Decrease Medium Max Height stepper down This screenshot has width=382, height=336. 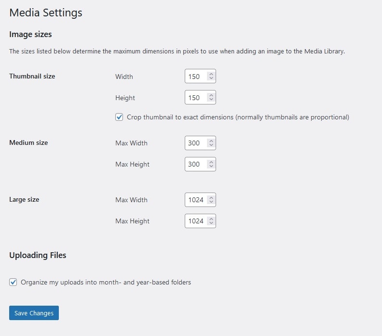pyautogui.click(x=211, y=166)
